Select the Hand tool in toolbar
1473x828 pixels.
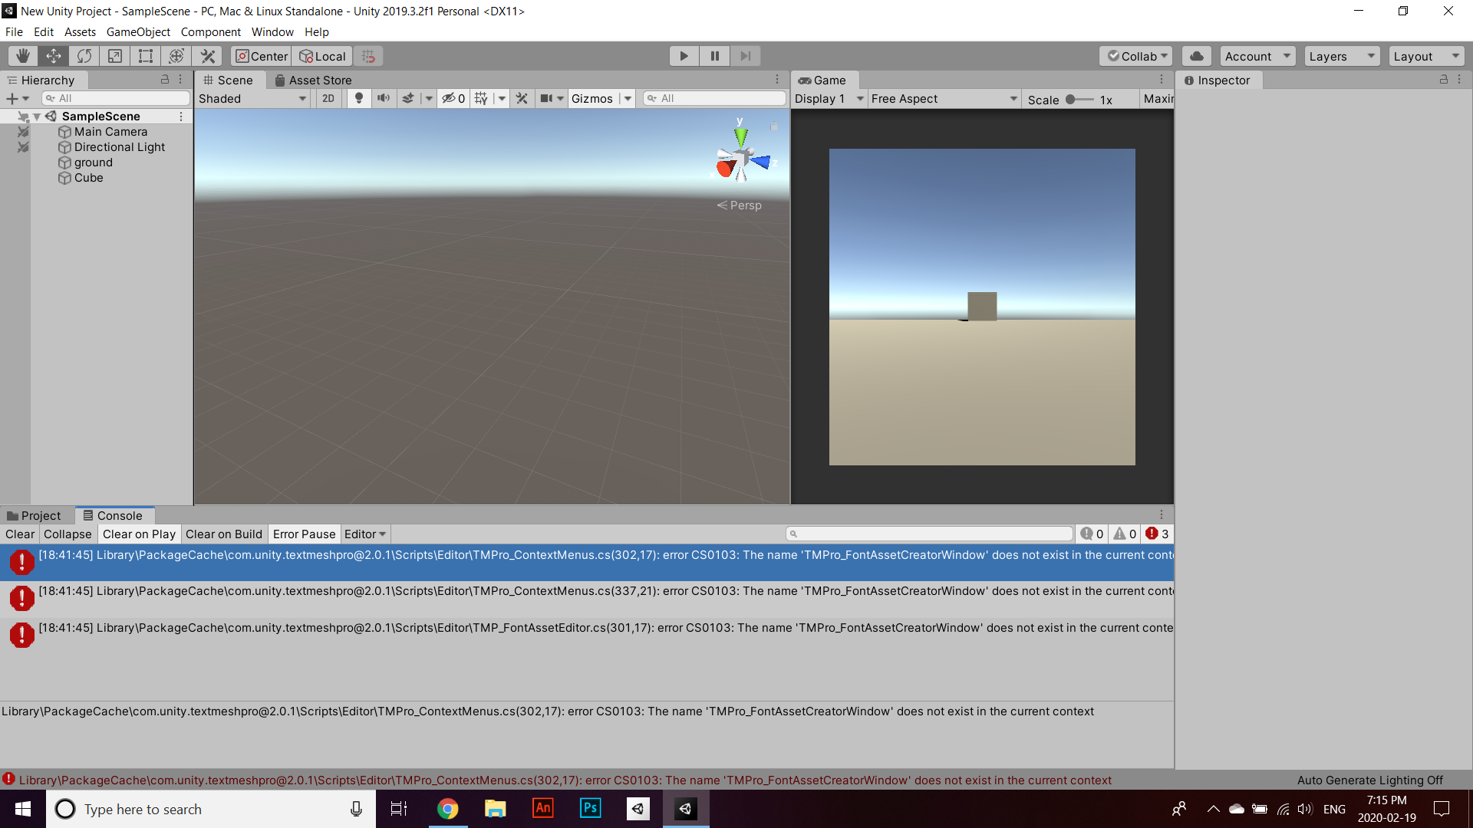point(23,56)
